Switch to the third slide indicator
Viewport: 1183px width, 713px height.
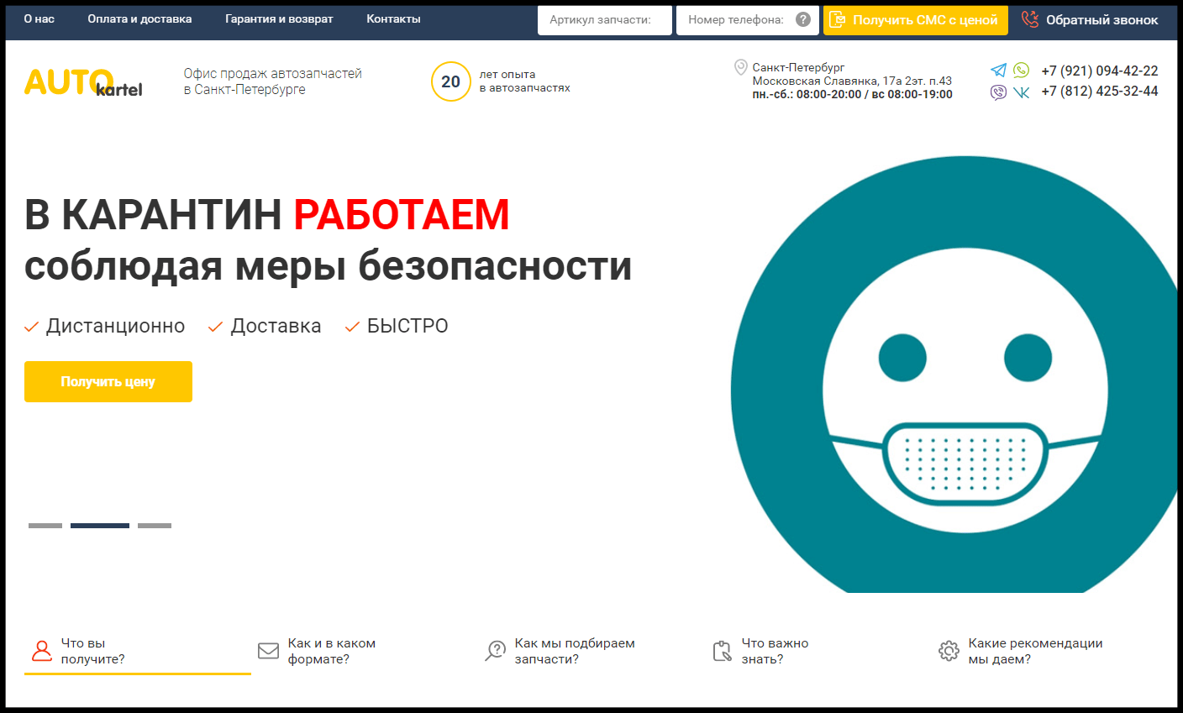coord(155,526)
